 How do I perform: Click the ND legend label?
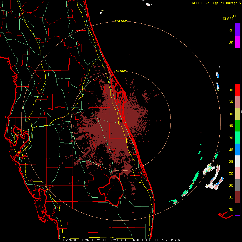click(x=231, y=209)
